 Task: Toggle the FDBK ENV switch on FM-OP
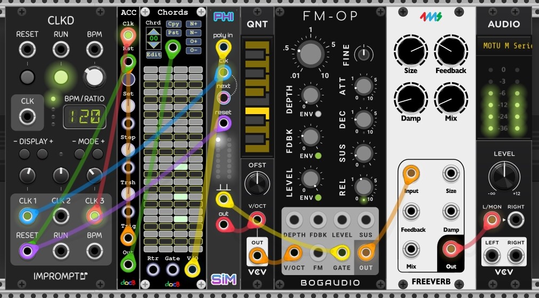[318, 156]
